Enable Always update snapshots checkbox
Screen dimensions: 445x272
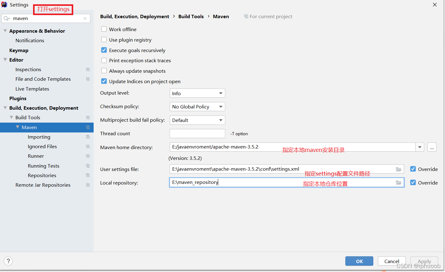coord(104,71)
